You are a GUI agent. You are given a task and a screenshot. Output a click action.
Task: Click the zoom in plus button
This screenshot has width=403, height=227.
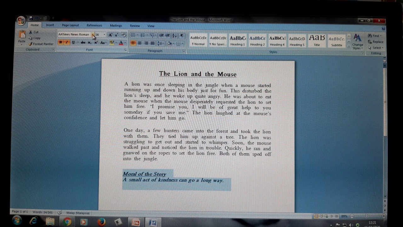pyautogui.click(x=384, y=216)
